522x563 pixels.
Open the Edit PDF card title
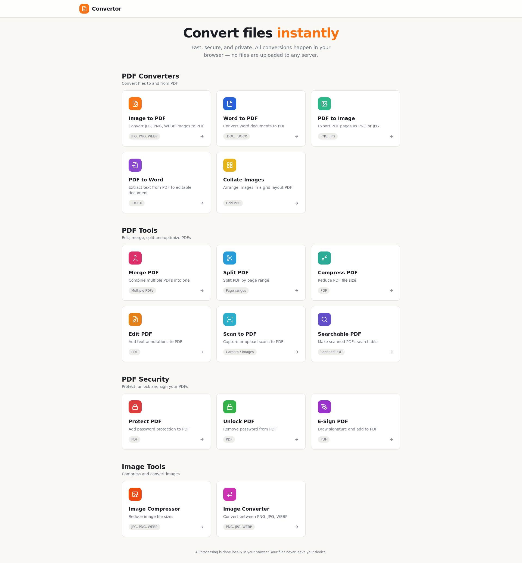140,334
